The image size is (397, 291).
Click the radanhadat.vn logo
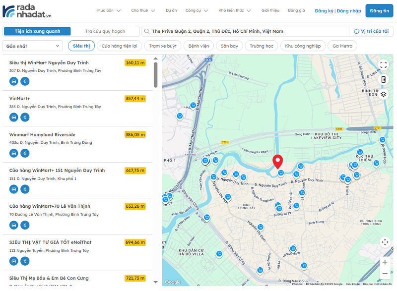[27, 11]
